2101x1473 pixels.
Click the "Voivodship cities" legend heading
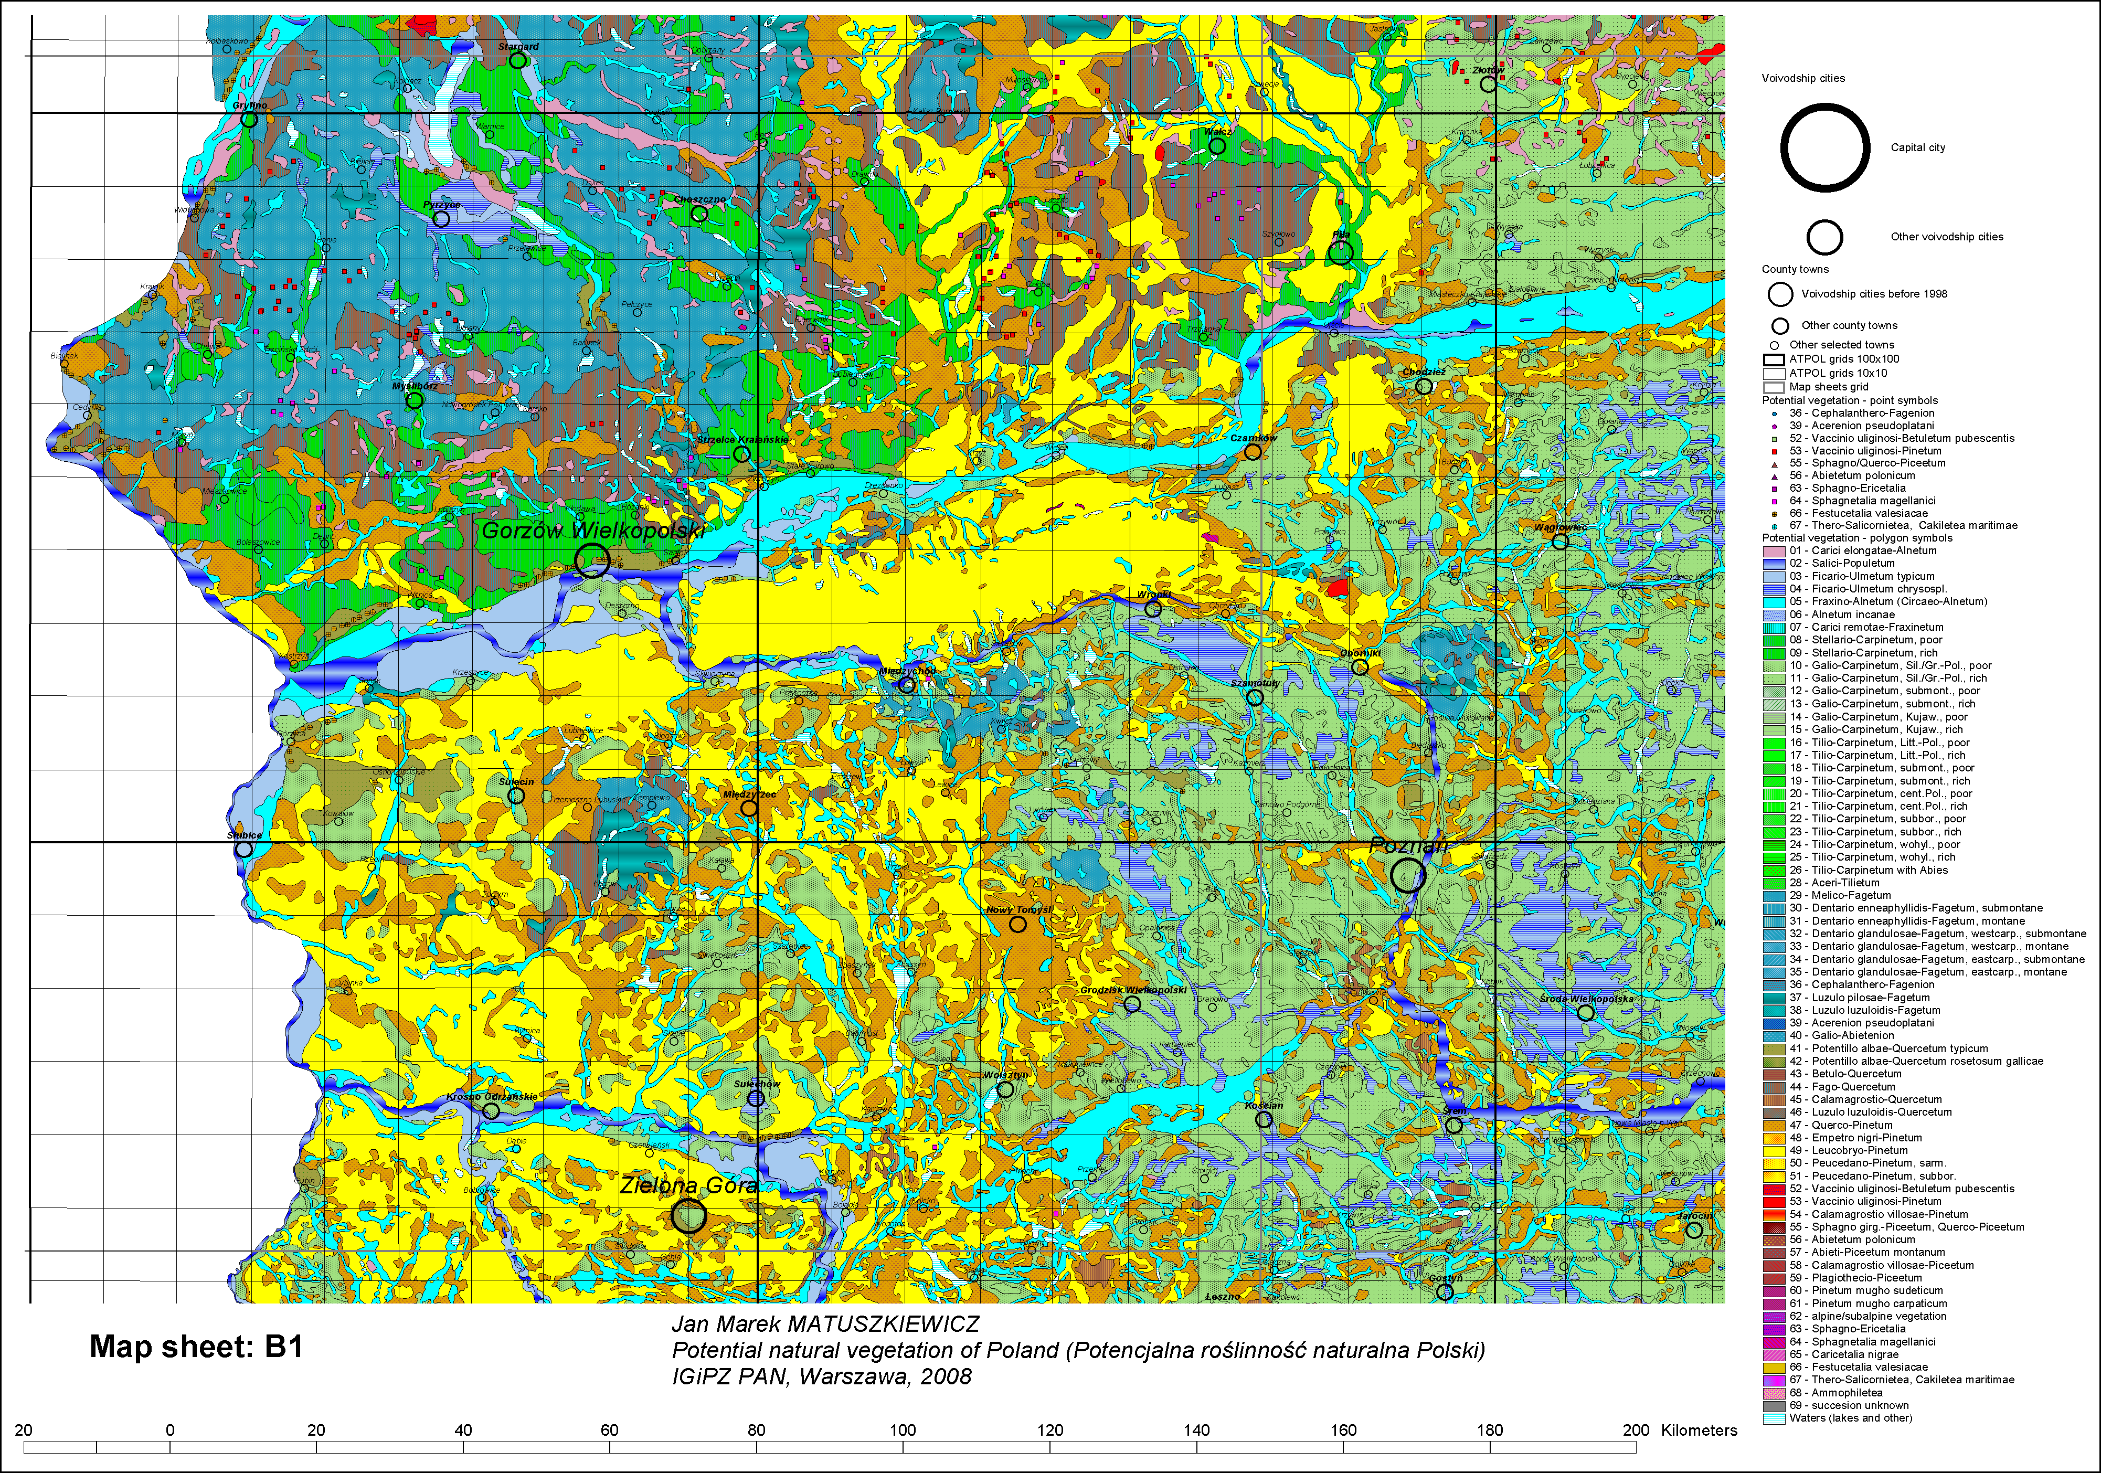click(1802, 79)
